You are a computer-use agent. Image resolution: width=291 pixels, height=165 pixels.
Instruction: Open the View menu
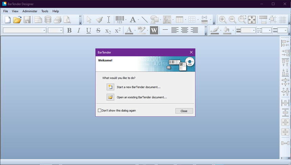coord(15,11)
